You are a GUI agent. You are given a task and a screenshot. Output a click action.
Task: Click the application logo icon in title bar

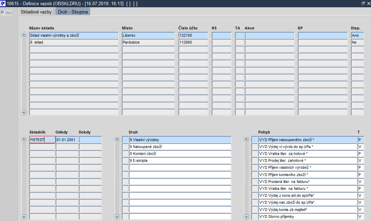click(3, 3)
